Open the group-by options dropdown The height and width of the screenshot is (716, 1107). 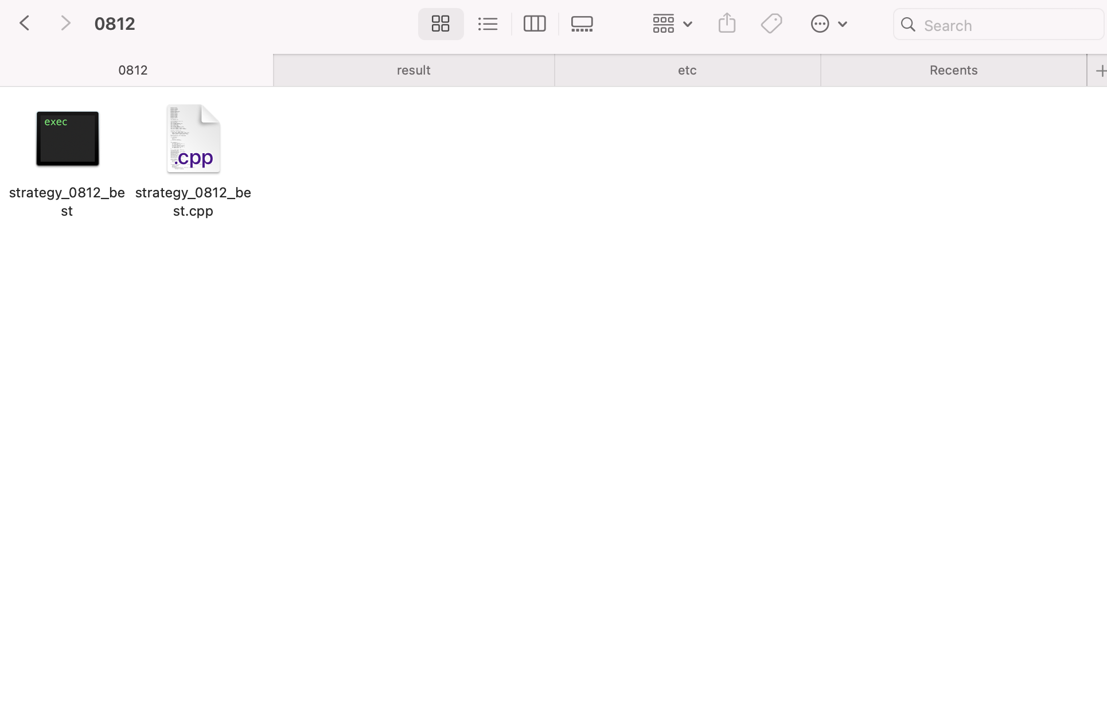pyautogui.click(x=672, y=24)
